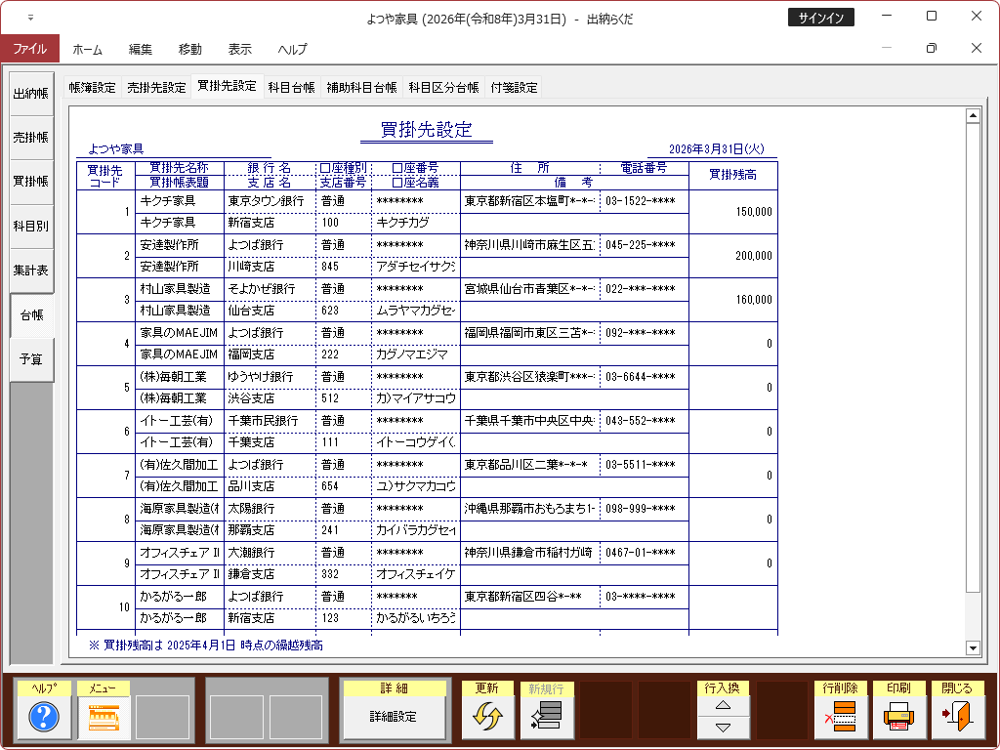Click the 印刷 printer icon

898,717
